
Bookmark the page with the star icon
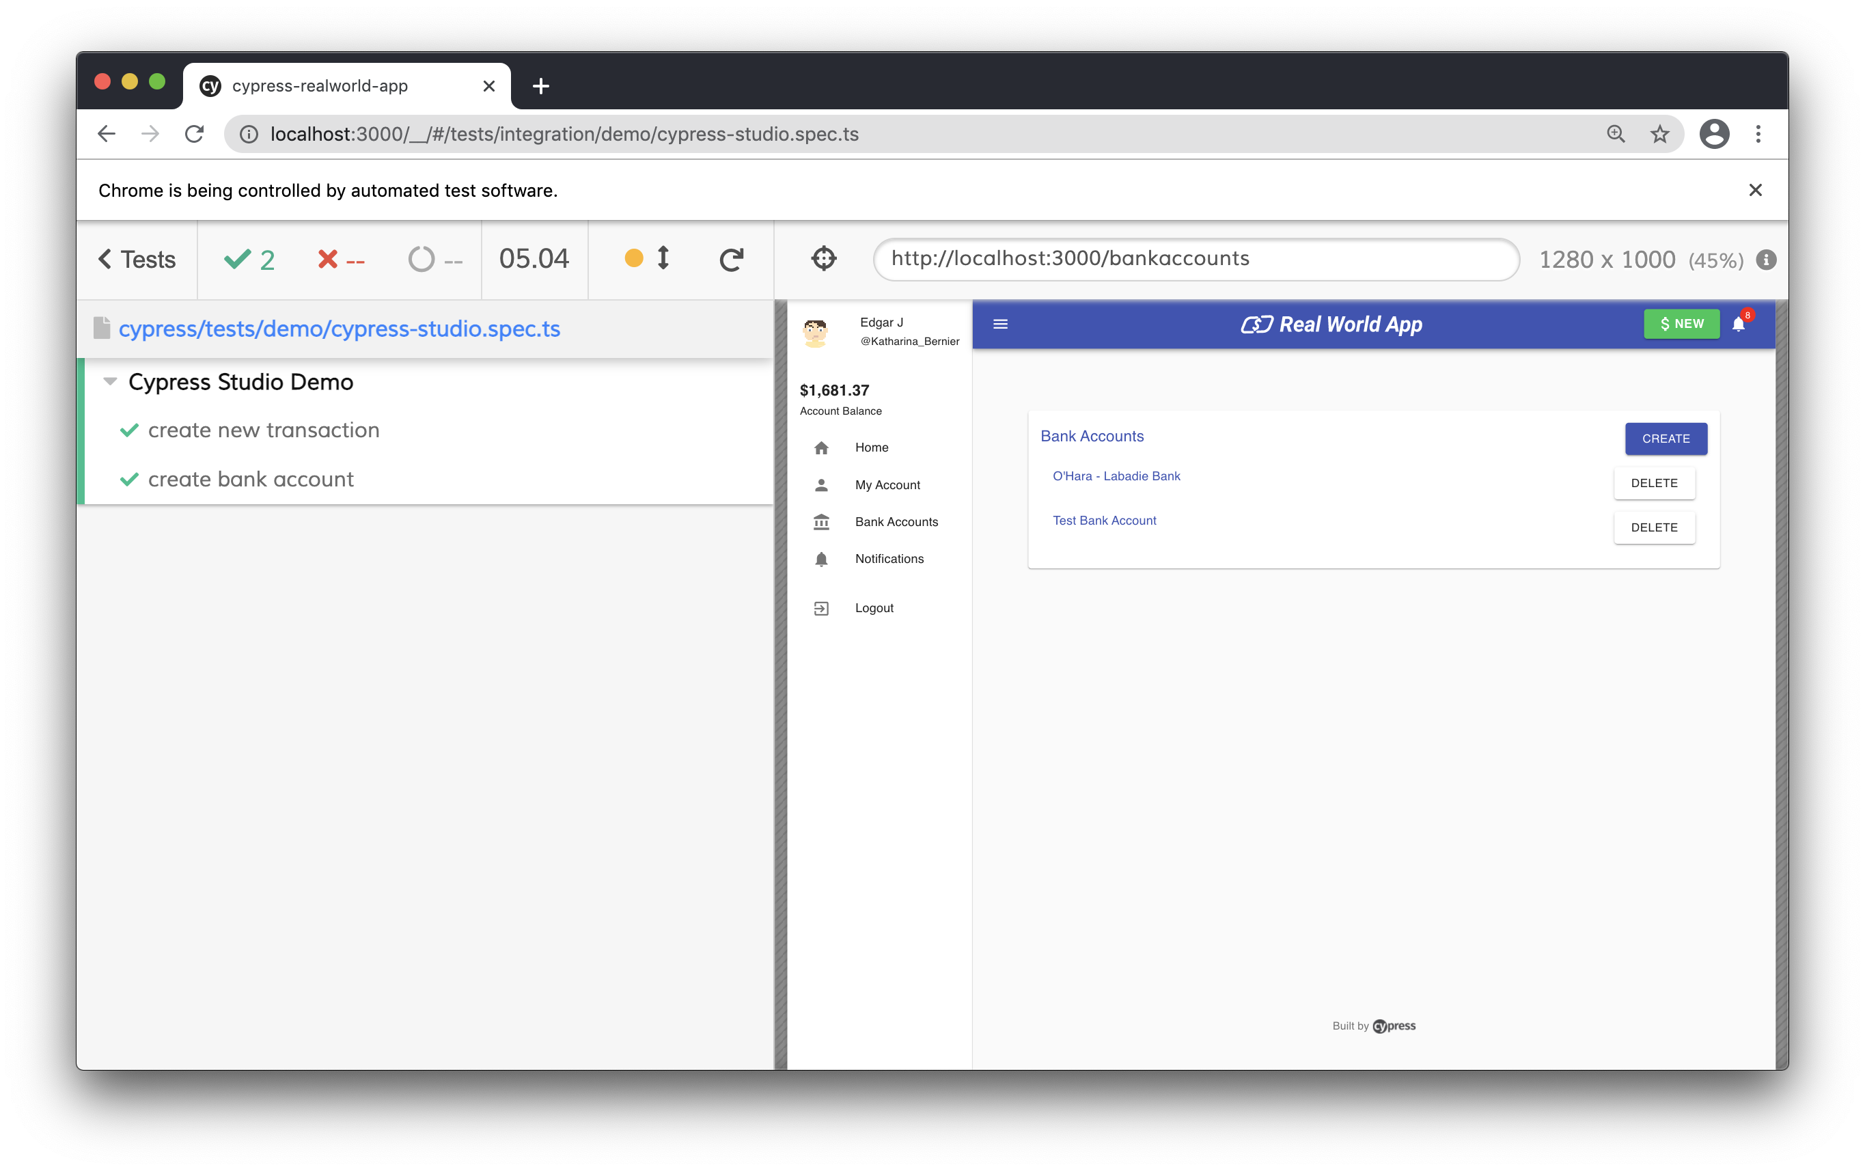(x=1659, y=135)
